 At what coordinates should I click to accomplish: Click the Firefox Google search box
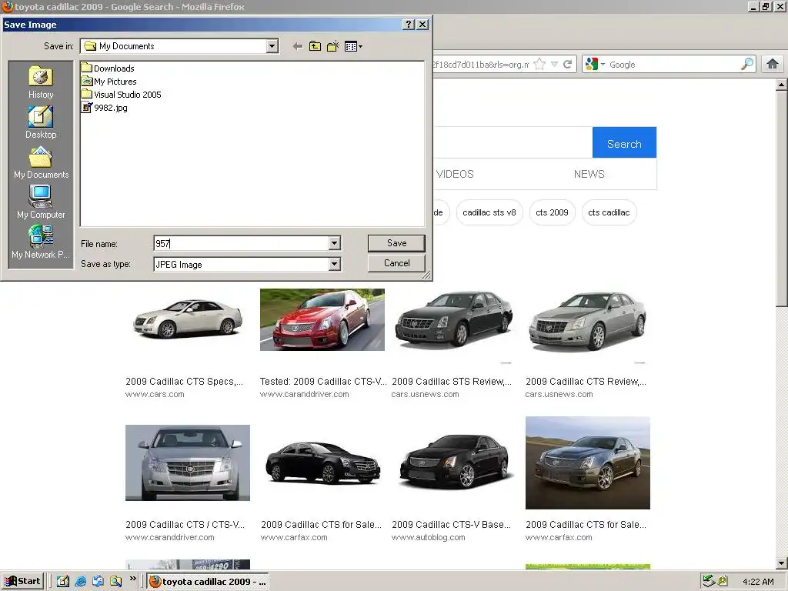pos(673,65)
